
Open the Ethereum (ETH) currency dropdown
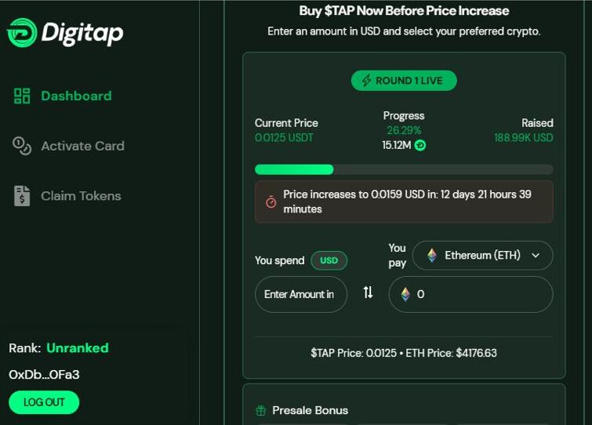pos(483,256)
